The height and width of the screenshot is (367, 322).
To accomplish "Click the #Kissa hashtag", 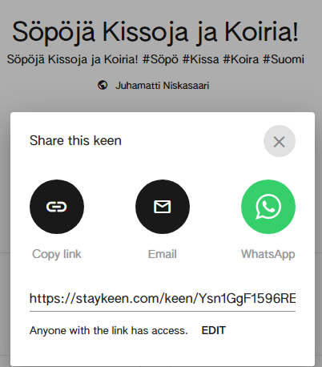I will pos(200,59).
